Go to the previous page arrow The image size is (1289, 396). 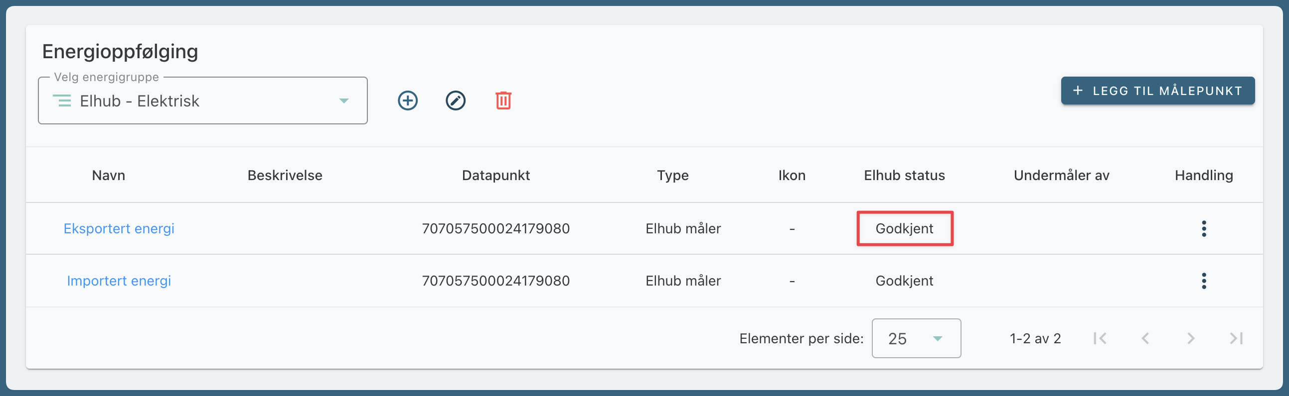click(1145, 339)
